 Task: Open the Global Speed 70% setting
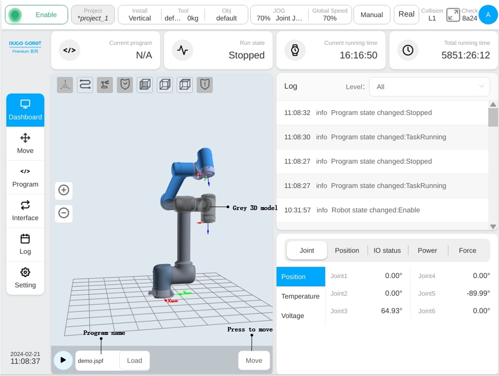330,15
